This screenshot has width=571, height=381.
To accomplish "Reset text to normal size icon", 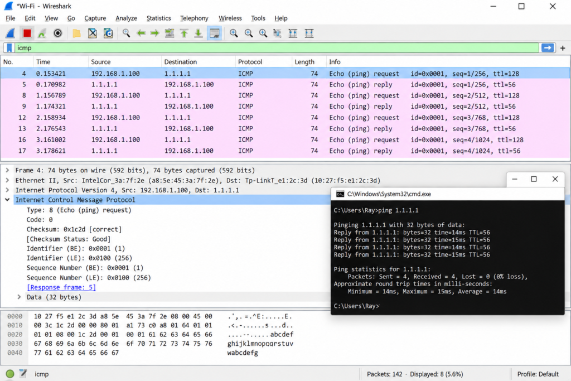I will [x=263, y=33].
